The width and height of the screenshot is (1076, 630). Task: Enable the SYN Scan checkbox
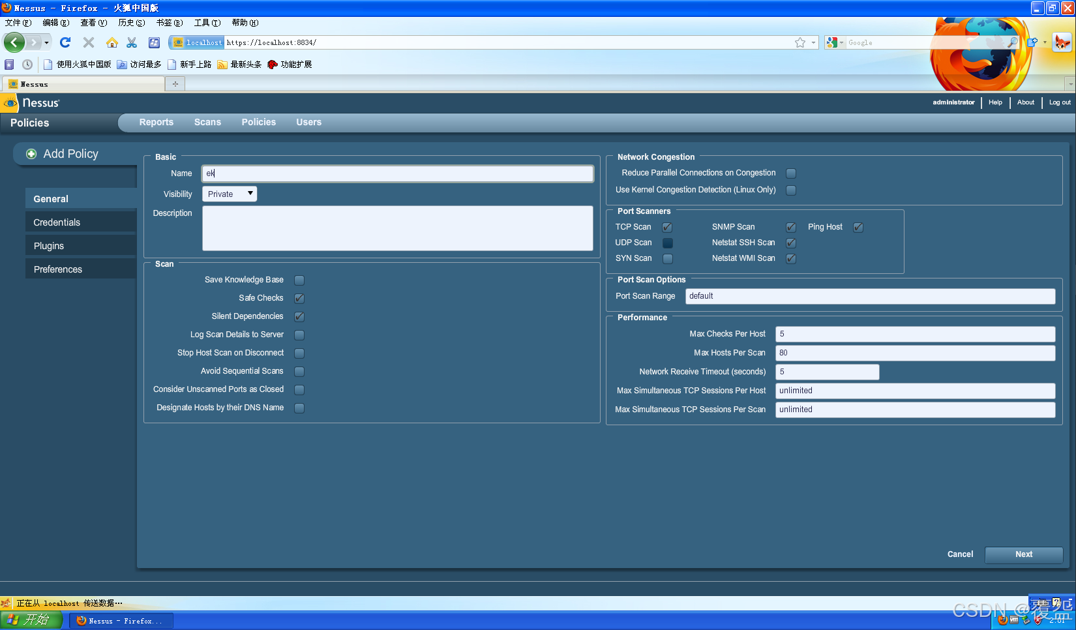pos(668,259)
